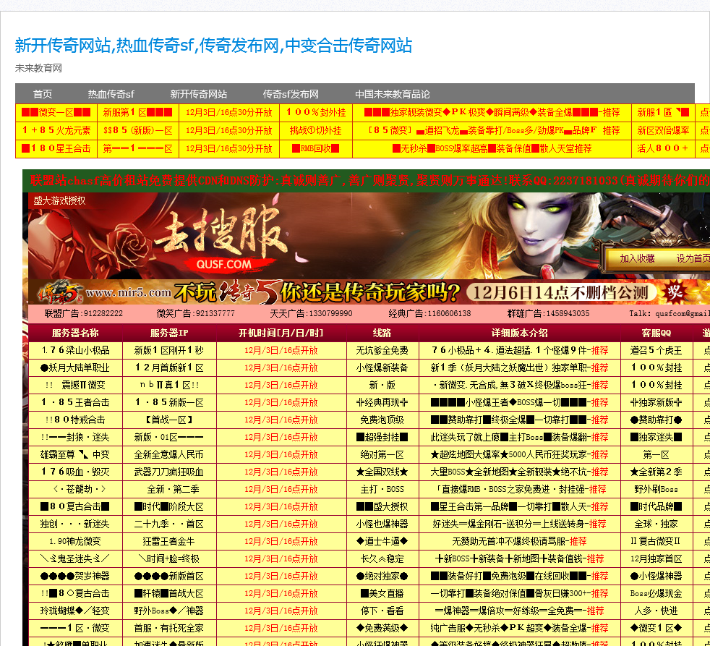Click the 新版1区刚开1秒 IP cell
Viewport: 710px width, 646px height.
point(169,351)
